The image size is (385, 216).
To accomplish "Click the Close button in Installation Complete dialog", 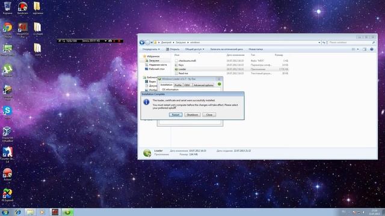I will pyautogui.click(x=209, y=115).
